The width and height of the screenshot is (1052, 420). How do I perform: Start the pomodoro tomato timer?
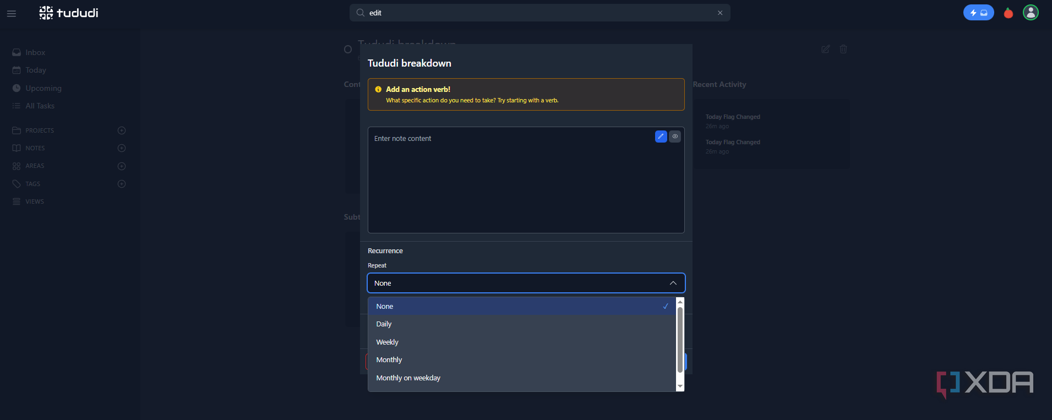coord(1009,13)
